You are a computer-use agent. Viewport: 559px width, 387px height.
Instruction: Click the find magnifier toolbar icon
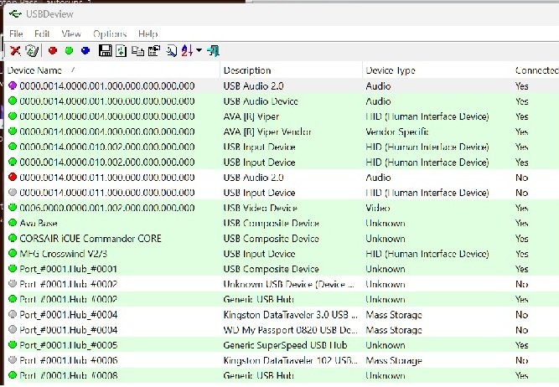click(171, 51)
